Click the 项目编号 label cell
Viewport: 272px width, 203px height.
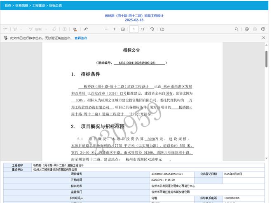coord(76,174)
